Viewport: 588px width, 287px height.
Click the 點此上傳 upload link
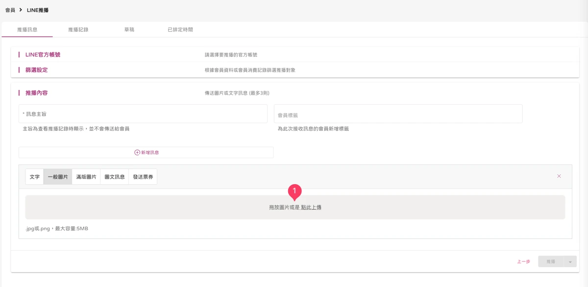[x=311, y=208]
